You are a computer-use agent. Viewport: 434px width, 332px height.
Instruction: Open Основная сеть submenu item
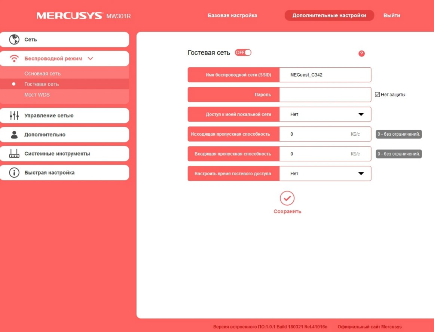42,74
